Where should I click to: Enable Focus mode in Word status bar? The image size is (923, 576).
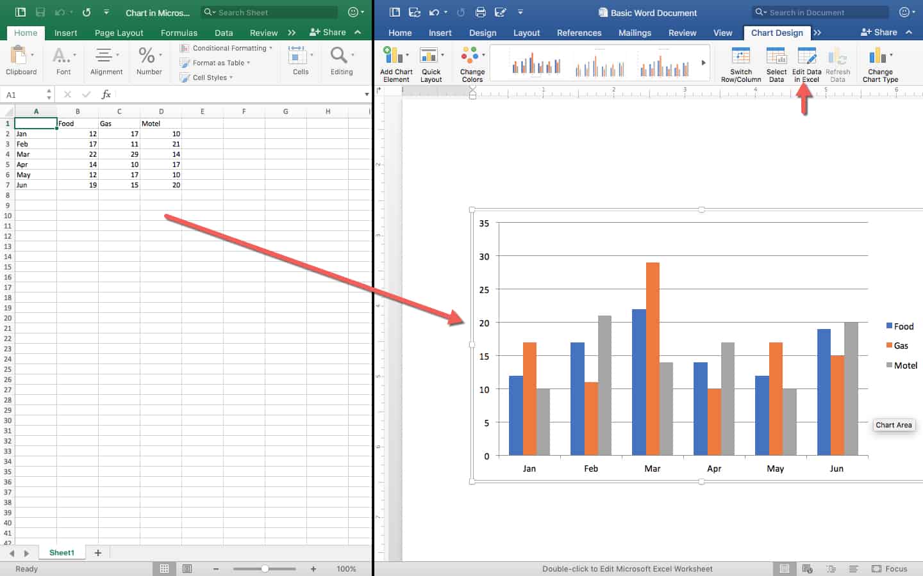click(889, 568)
